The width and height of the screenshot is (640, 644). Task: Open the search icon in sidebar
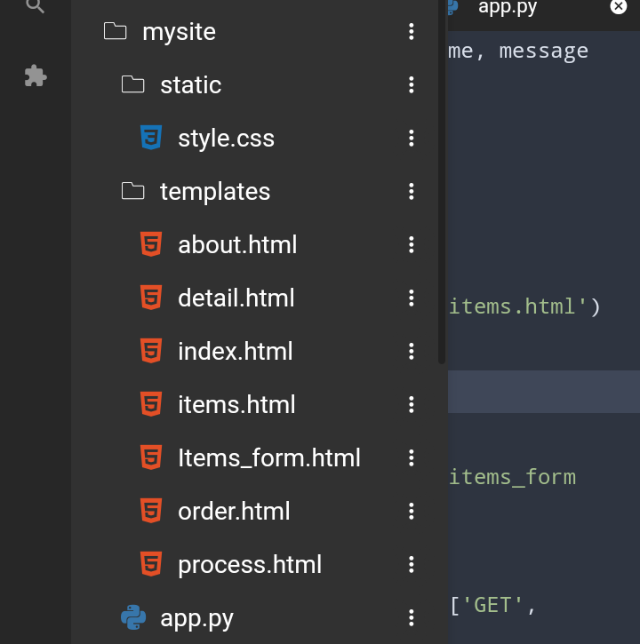point(35,6)
